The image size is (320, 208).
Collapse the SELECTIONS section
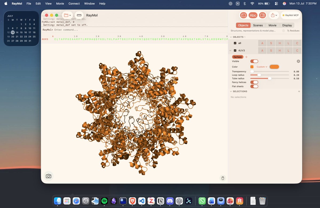pos(231,91)
